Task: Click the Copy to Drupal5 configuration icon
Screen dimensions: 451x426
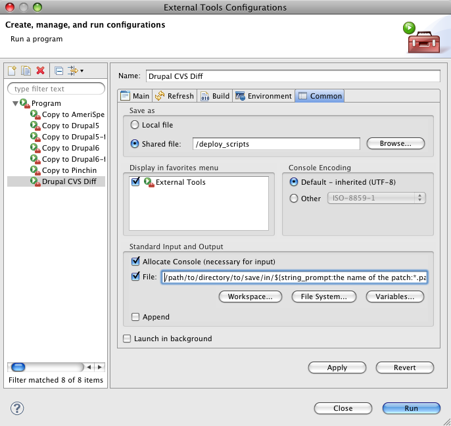Action: (36, 126)
